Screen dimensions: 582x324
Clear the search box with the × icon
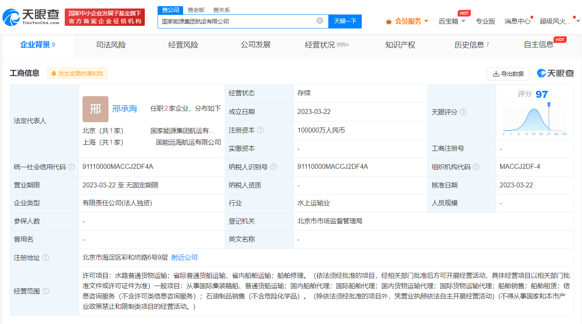(320, 21)
